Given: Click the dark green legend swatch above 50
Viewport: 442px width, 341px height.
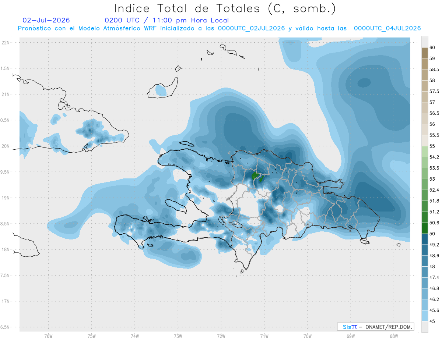Looking at the screenshot, I should pos(425,228).
